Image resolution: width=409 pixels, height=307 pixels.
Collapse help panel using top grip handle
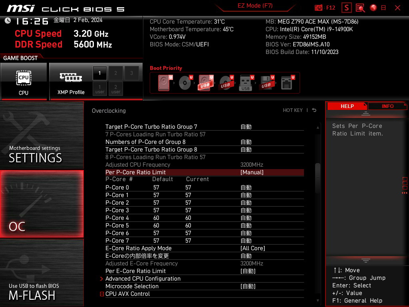coord(366,113)
